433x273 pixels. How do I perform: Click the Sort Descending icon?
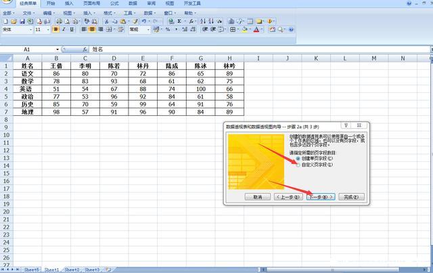[x=211, y=21]
